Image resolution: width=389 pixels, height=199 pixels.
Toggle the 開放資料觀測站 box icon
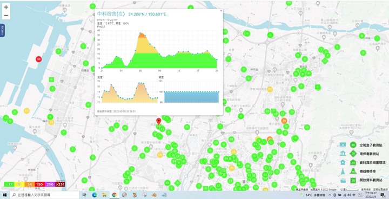click(x=343, y=180)
